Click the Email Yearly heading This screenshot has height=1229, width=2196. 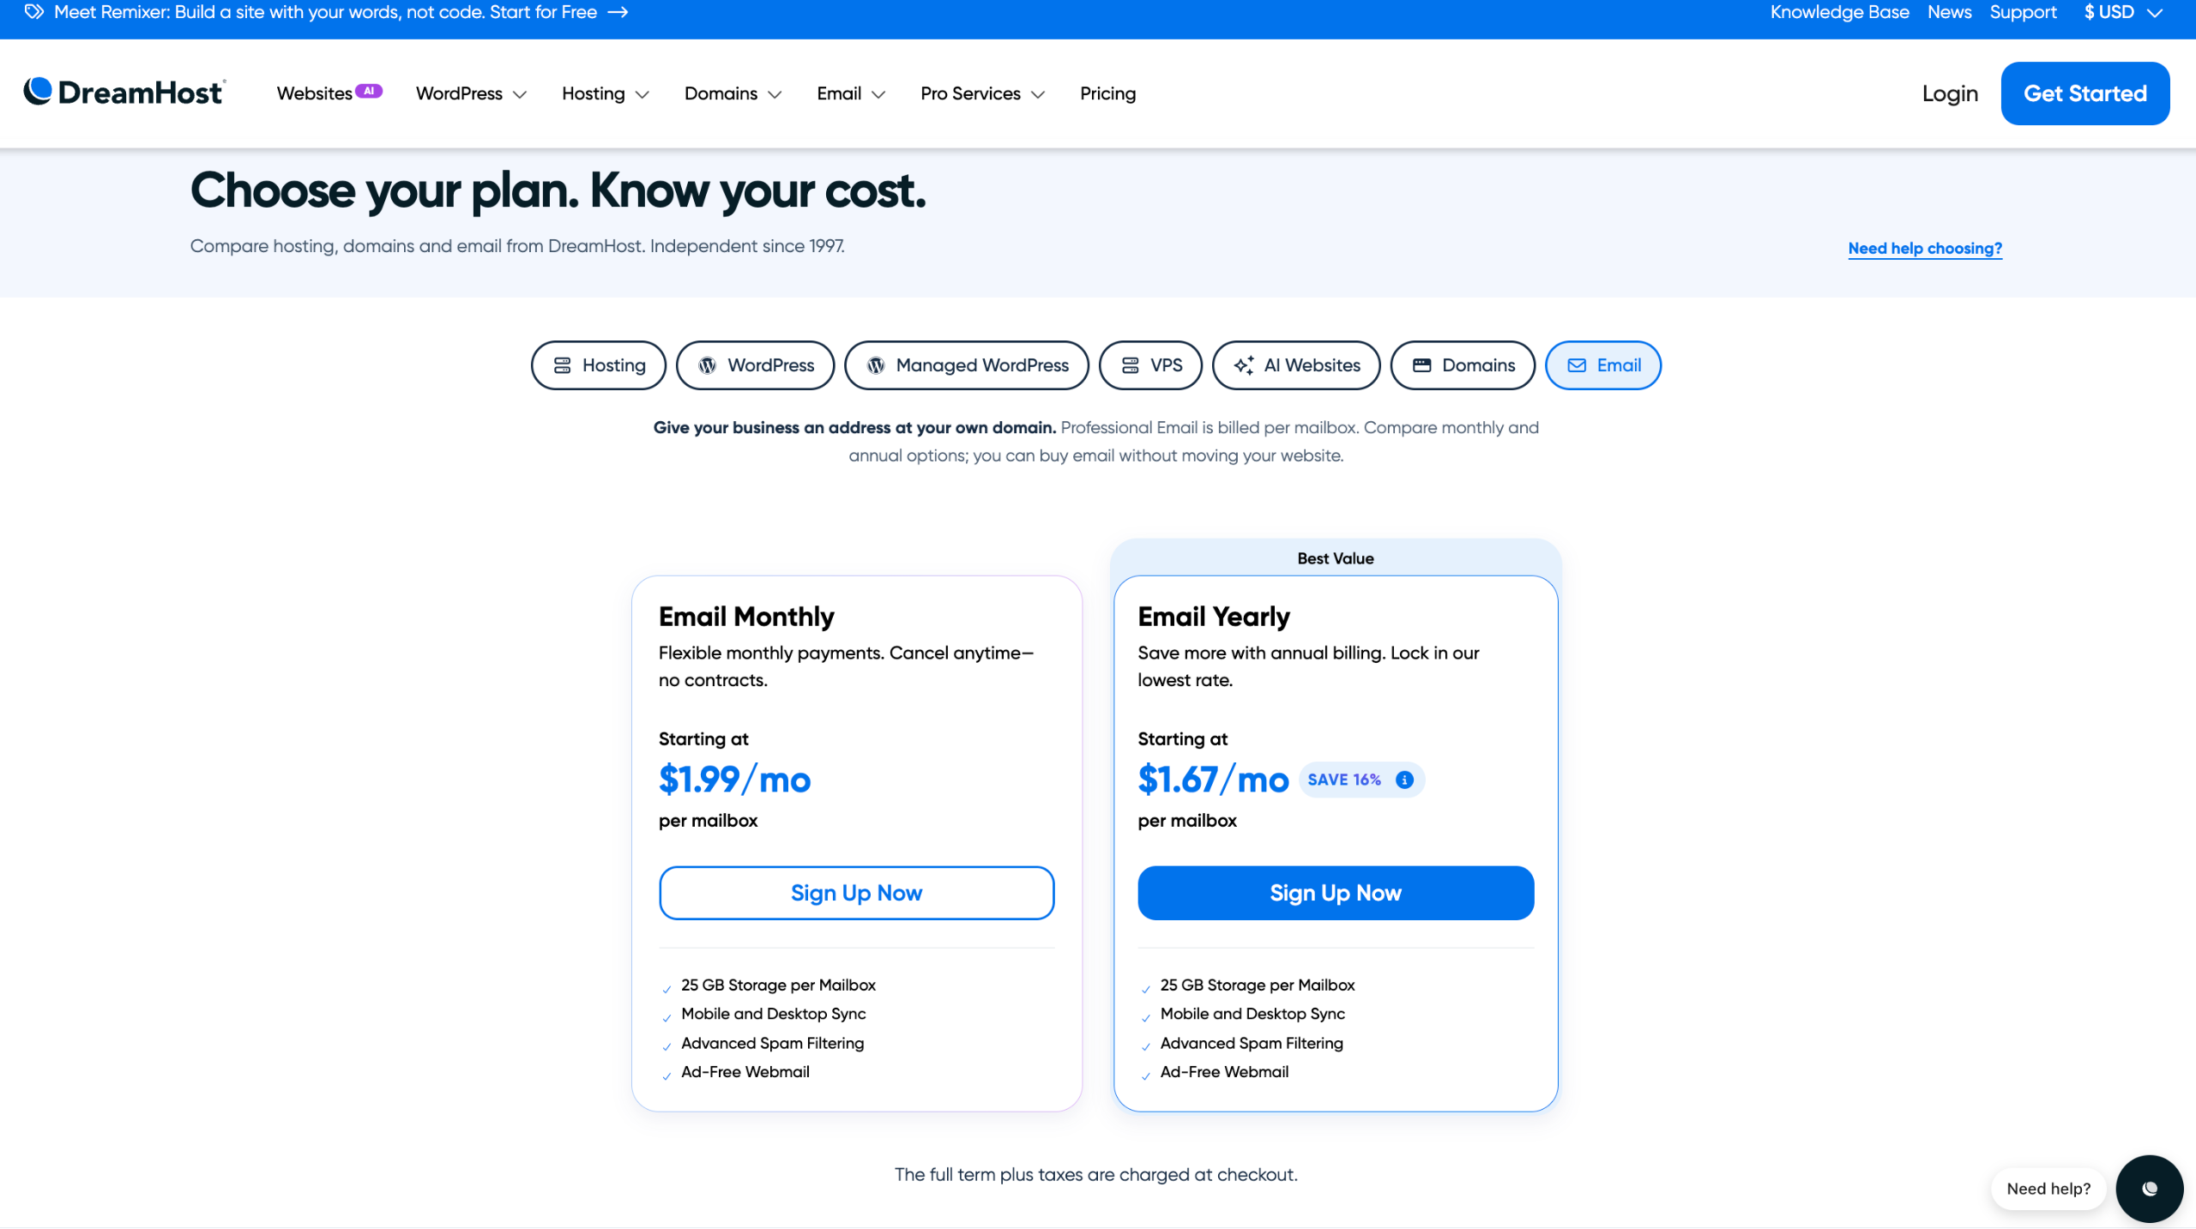coord(1214,617)
